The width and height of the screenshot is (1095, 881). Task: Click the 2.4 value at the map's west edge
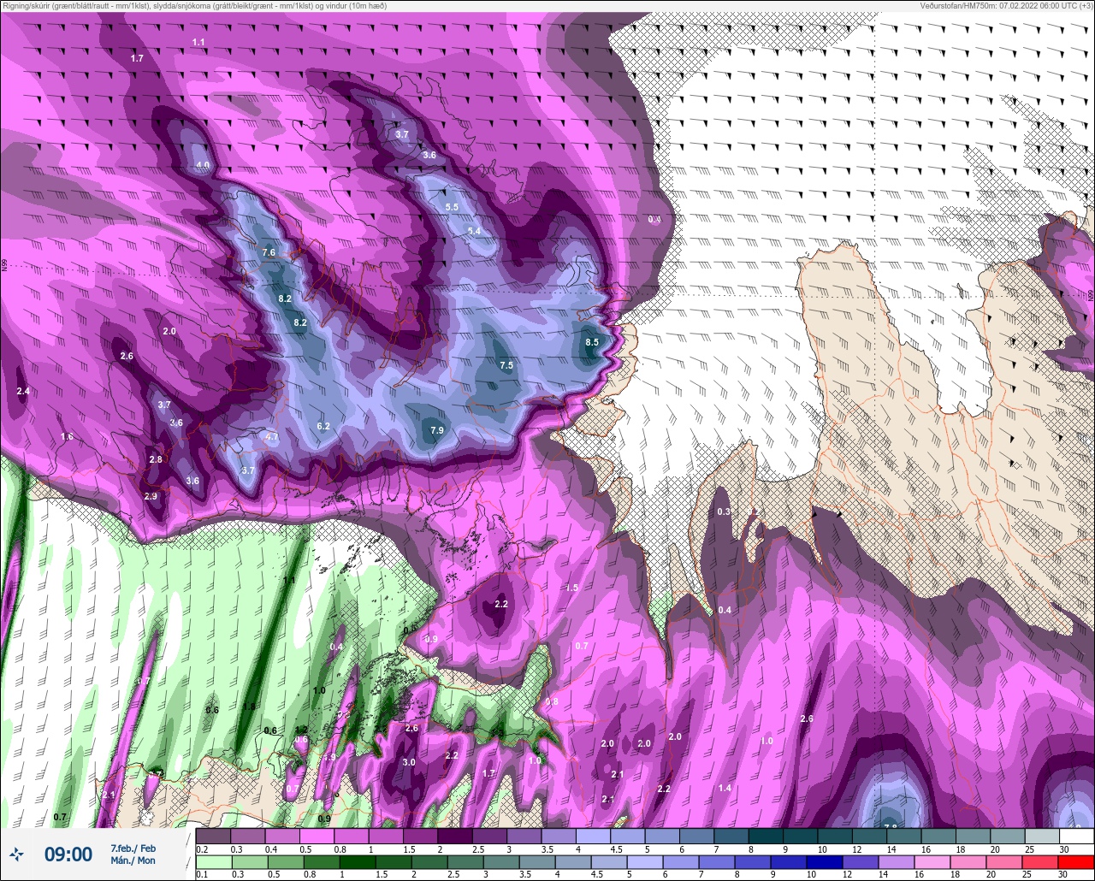(x=23, y=391)
